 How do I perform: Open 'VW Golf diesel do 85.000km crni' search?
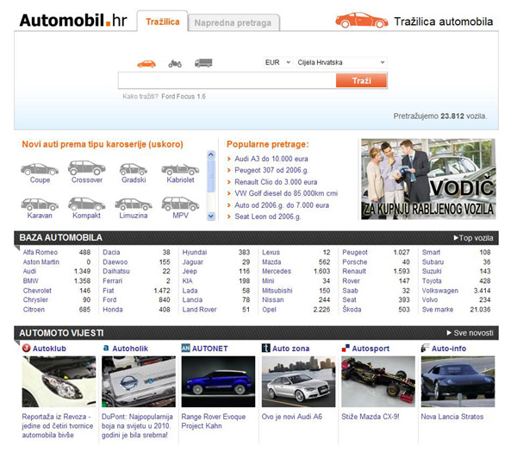(286, 193)
